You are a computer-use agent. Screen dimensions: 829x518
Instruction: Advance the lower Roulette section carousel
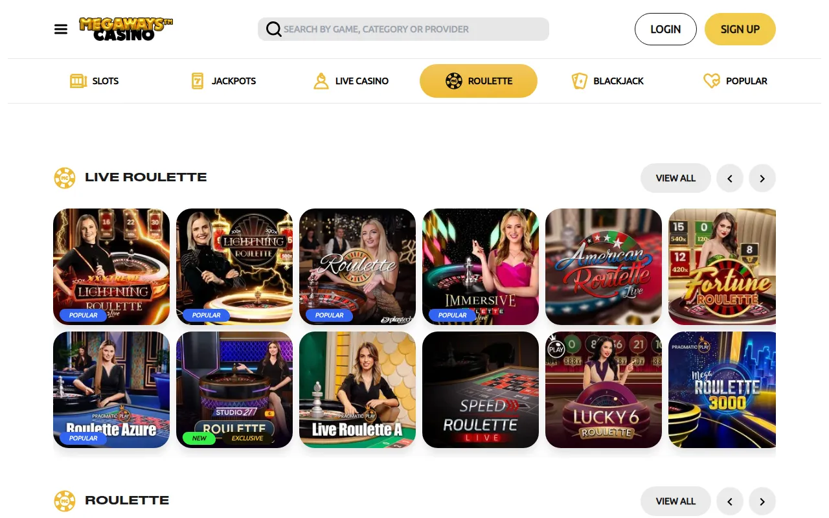click(762, 501)
